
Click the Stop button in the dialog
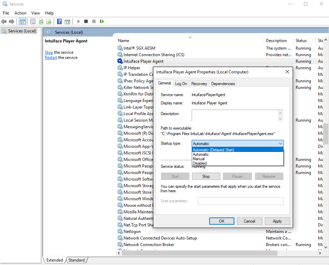point(206,176)
